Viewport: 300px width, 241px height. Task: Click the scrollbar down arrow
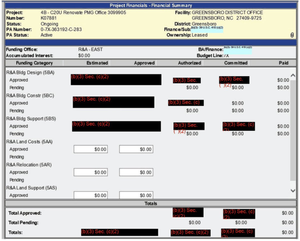[293, 191]
